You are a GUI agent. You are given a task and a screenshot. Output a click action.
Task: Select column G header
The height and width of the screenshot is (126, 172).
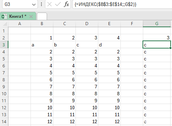click(x=157, y=24)
